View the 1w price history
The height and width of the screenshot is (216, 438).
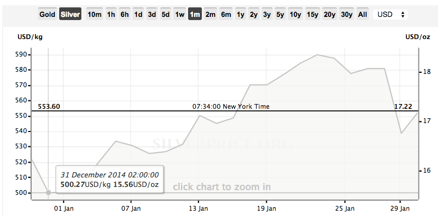(180, 14)
